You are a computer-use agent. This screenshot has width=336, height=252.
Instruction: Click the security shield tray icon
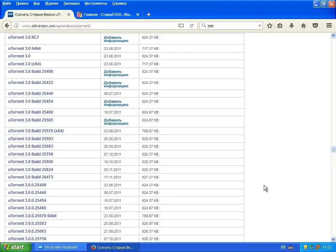point(305,247)
